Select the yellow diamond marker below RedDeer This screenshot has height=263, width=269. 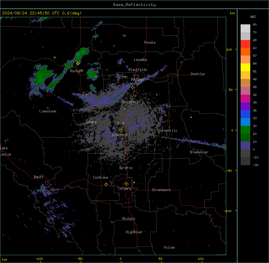[x=133, y=88]
